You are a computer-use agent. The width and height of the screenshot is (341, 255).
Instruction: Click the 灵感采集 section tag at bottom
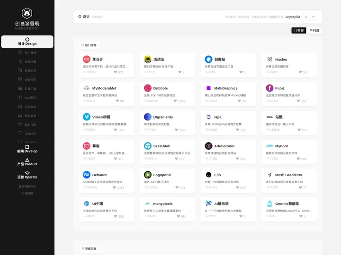[89, 248]
